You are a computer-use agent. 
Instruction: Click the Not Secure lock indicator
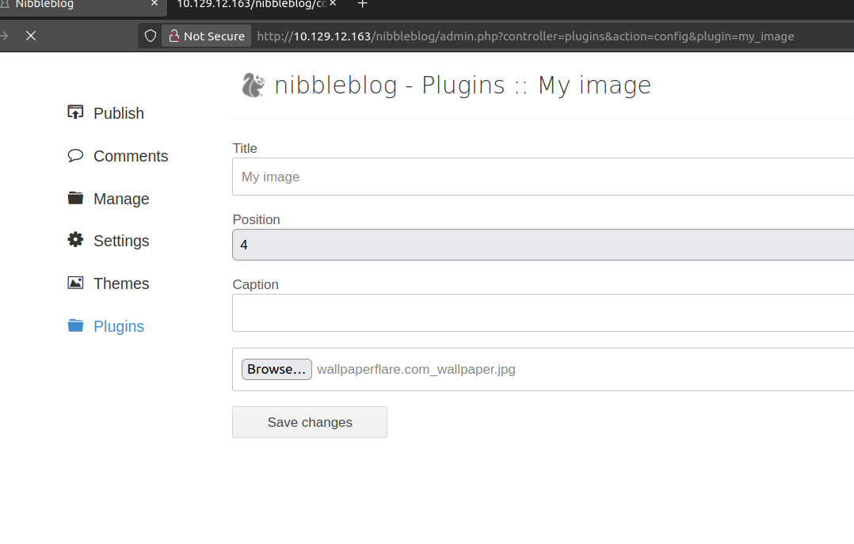tap(206, 36)
